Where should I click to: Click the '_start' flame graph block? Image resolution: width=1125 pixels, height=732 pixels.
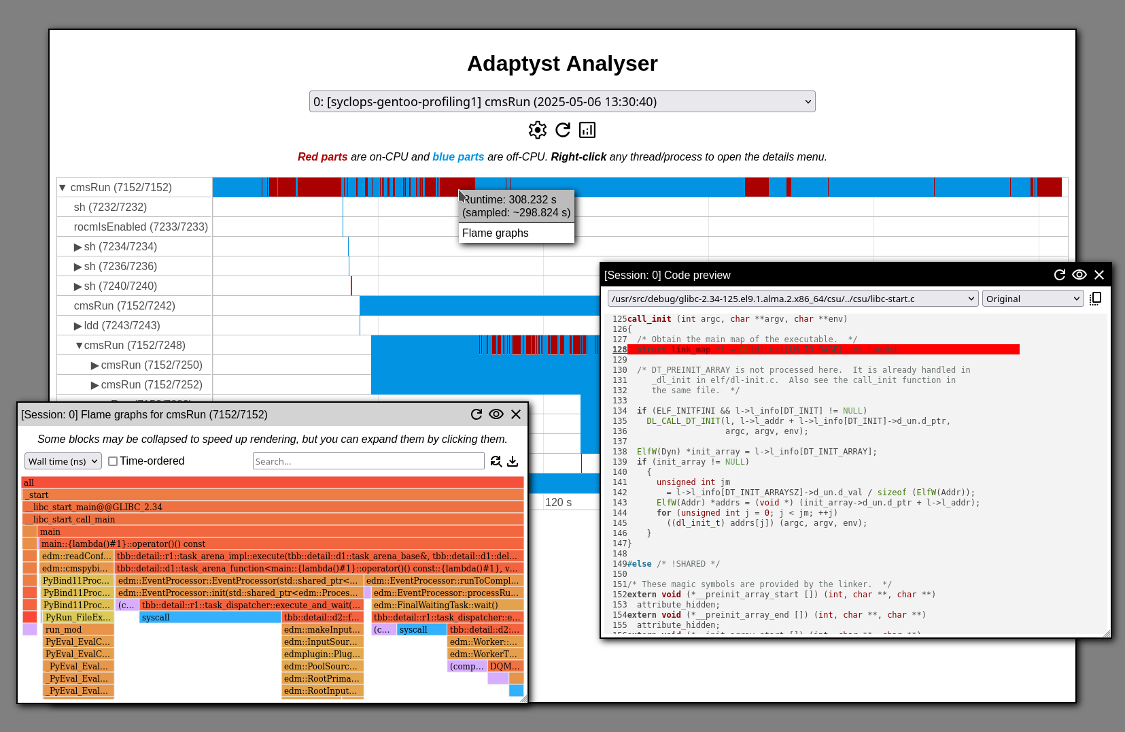(x=273, y=495)
